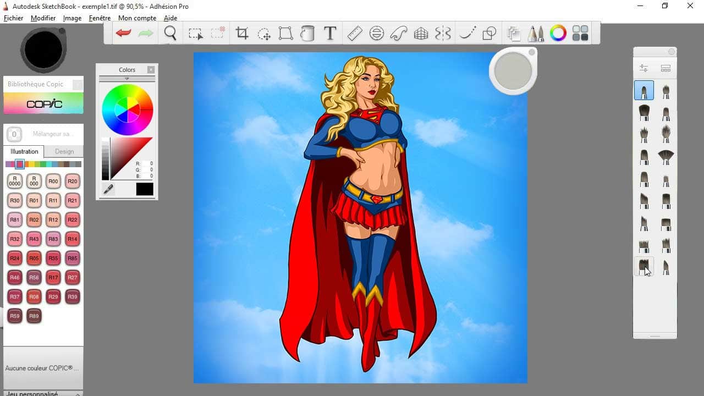Screen dimensions: 704x396
Task: Click the black current color swatch
Action: (145, 189)
